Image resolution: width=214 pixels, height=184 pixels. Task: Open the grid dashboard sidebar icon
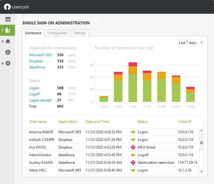[8, 19]
